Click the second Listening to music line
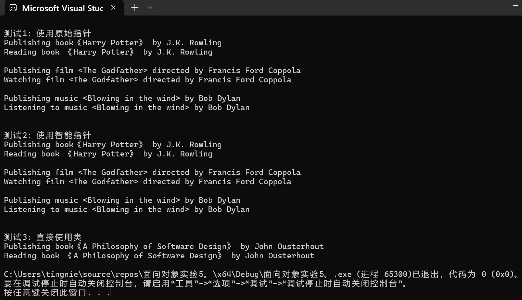522x300 pixels. click(127, 209)
